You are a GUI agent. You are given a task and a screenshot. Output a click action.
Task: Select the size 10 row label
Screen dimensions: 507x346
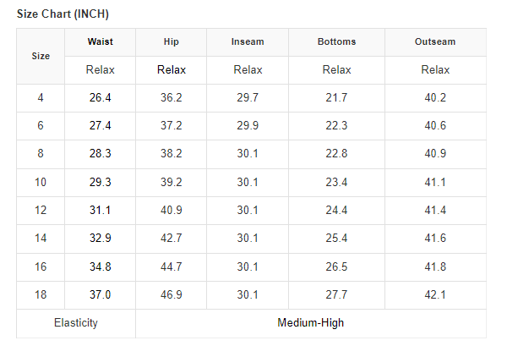pyautogui.click(x=41, y=182)
